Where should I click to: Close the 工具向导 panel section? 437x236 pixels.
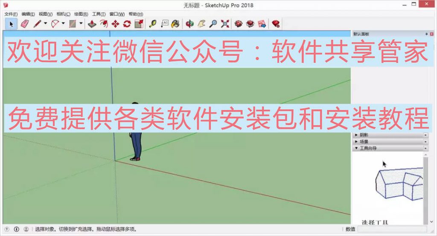click(x=425, y=148)
